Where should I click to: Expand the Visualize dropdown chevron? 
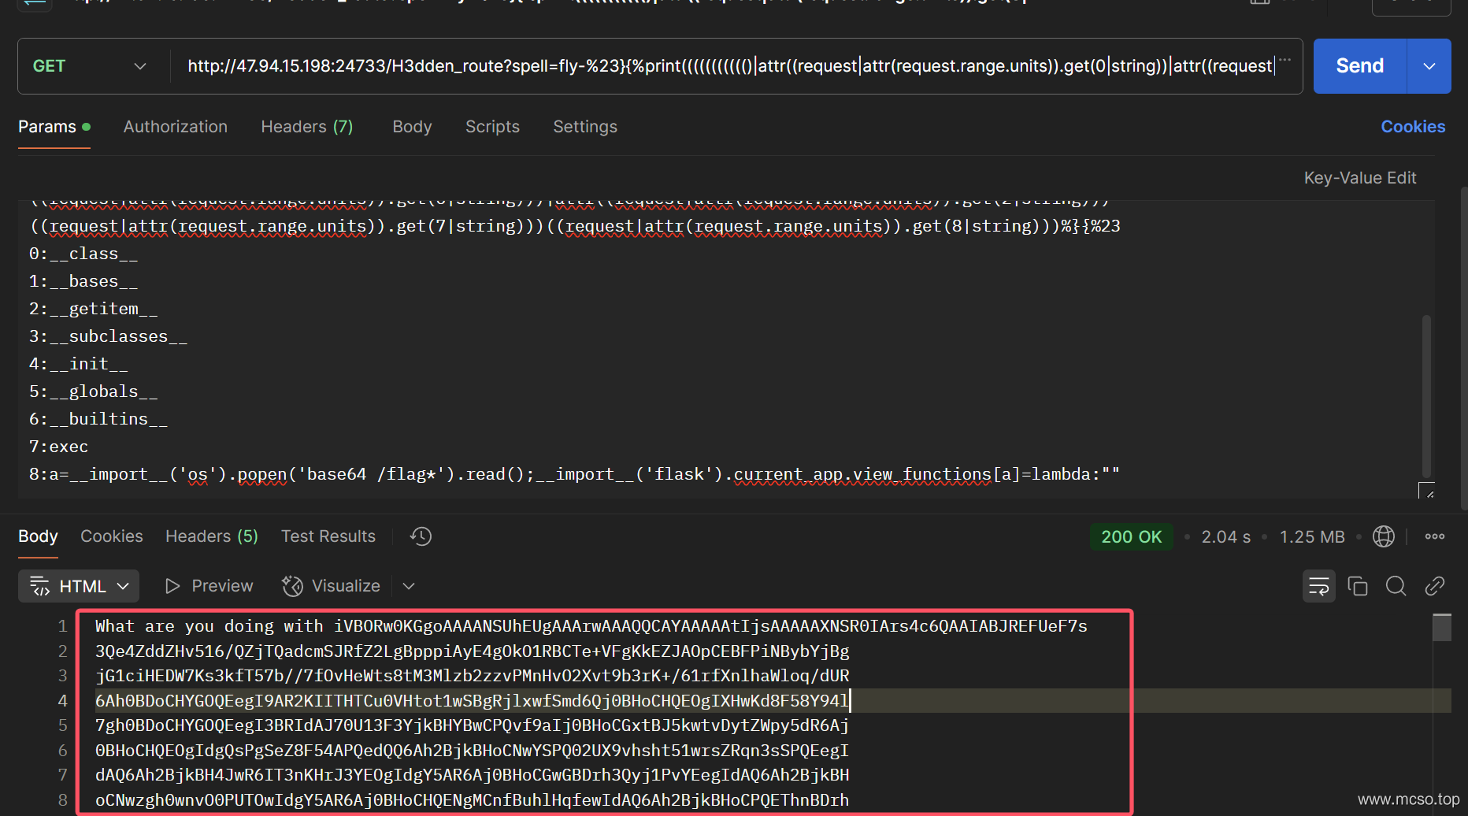click(x=409, y=586)
